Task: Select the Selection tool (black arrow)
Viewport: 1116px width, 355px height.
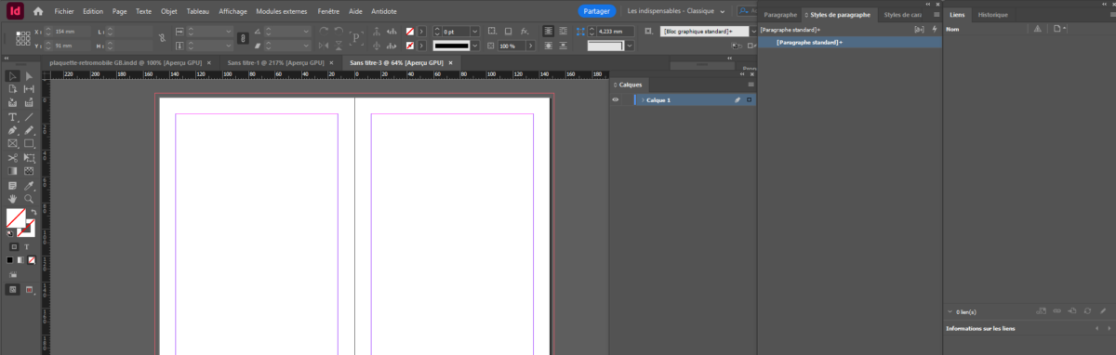Action: click(x=13, y=76)
